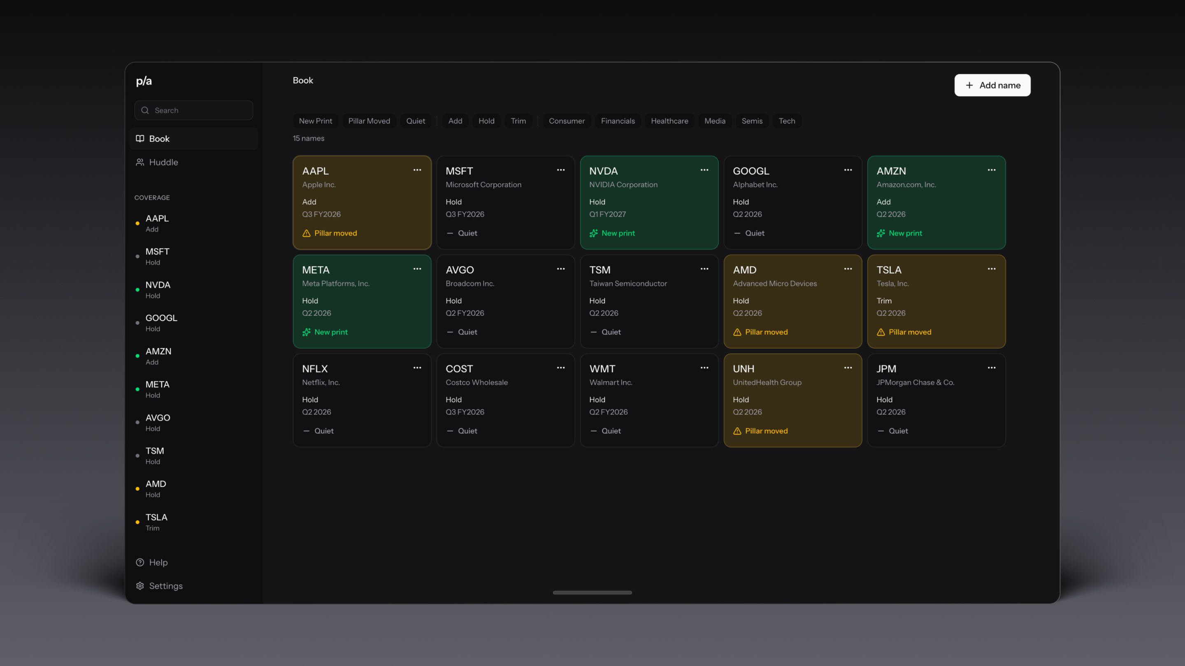
Task: Open the ellipsis menu on NVDA card
Action: (x=704, y=170)
